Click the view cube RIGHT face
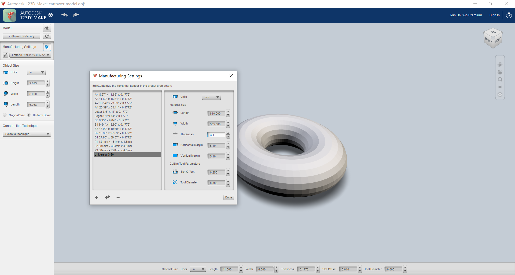Screen dimensions: 515x275 pos(498,40)
